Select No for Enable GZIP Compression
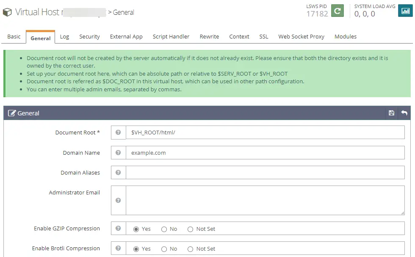The height and width of the screenshot is (257, 415). (164, 229)
